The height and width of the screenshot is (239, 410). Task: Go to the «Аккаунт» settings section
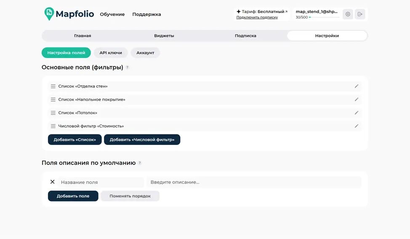(x=145, y=53)
